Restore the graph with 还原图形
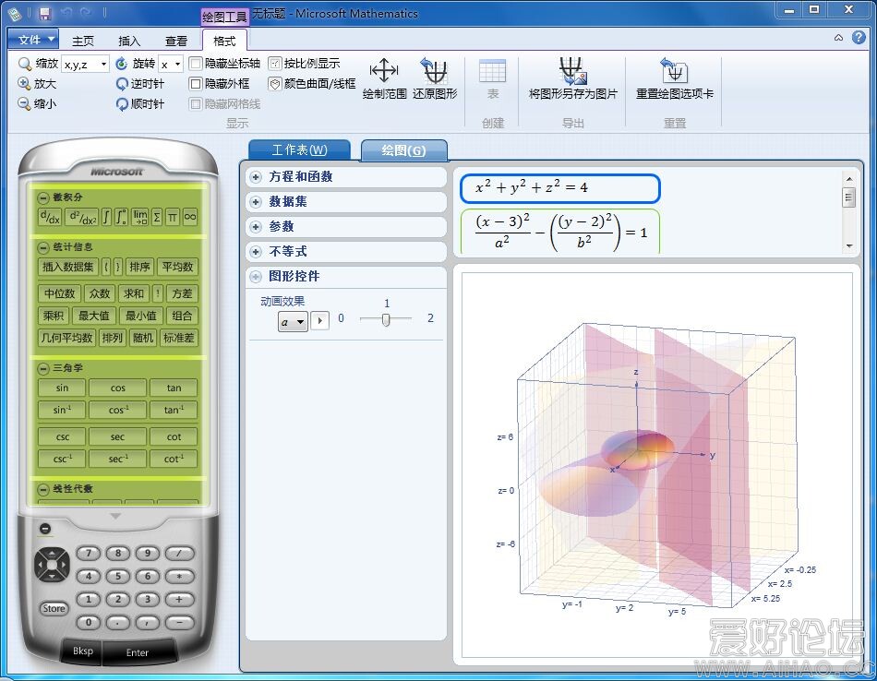Image resolution: width=877 pixels, height=681 pixels. [434, 83]
